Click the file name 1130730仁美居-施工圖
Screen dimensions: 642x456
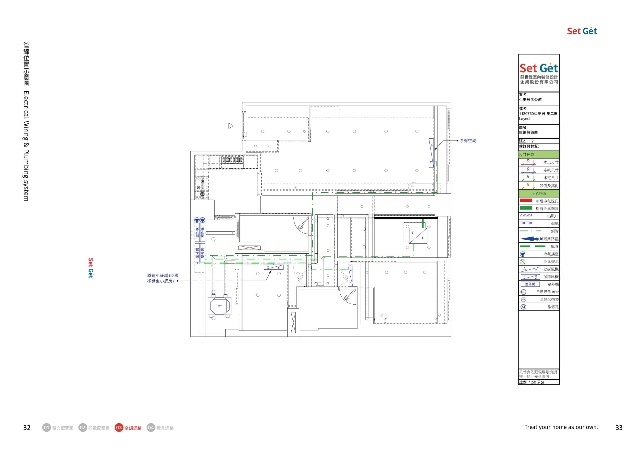[x=538, y=113]
